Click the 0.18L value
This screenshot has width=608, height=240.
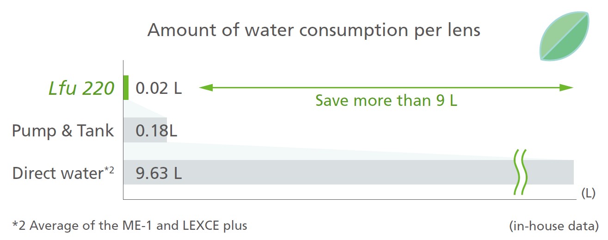coord(156,130)
